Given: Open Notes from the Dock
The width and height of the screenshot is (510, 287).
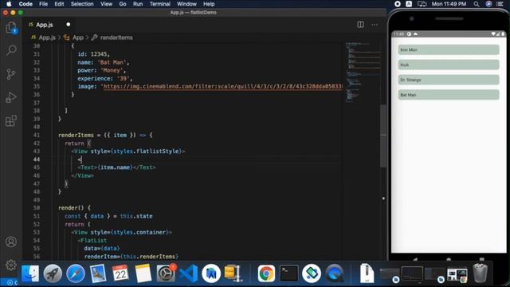Looking at the screenshot, I should [143, 273].
